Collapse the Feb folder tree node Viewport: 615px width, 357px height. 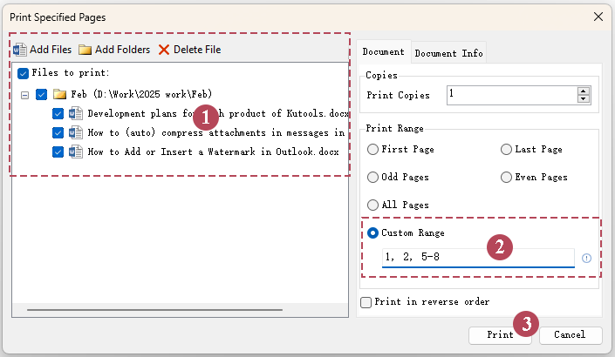tap(24, 95)
